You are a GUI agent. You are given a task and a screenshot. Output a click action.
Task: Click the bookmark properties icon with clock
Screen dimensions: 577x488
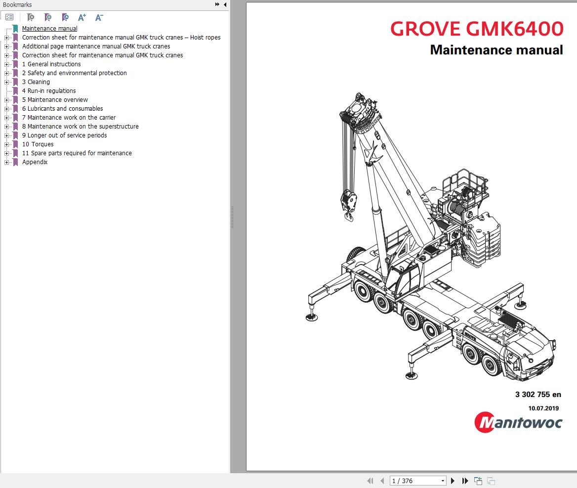click(x=65, y=17)
